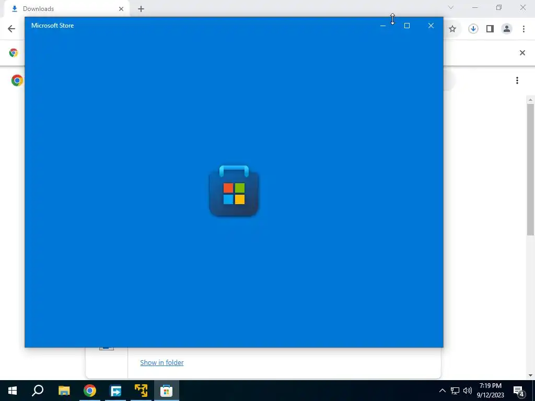Open a new Chrome tab
Viewport: 535px width, 401px height.
[141, 9]
